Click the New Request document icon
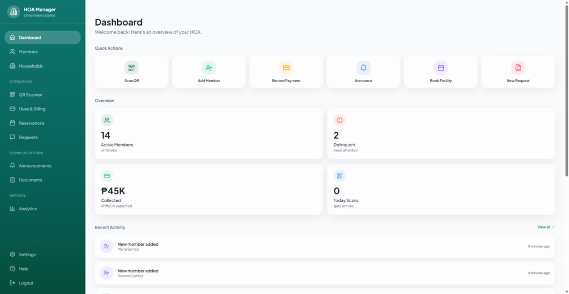Viewport: 569px width, 294px height. point(518,68)
